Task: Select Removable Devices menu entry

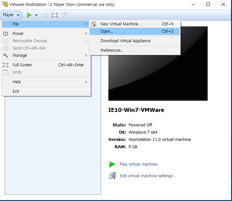Action: click(x=45, y=41)
